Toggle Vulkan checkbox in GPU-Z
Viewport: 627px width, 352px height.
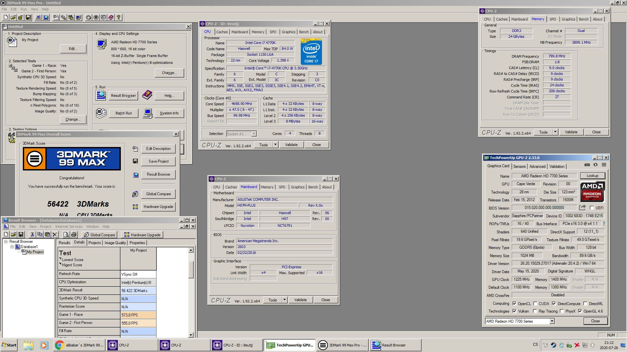coord(514,311)
